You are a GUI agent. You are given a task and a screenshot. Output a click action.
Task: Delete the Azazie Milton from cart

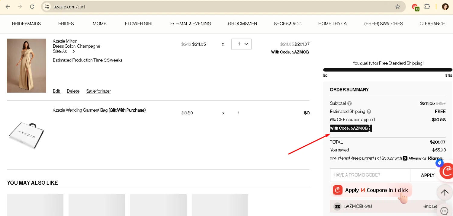tap(73, 91)
